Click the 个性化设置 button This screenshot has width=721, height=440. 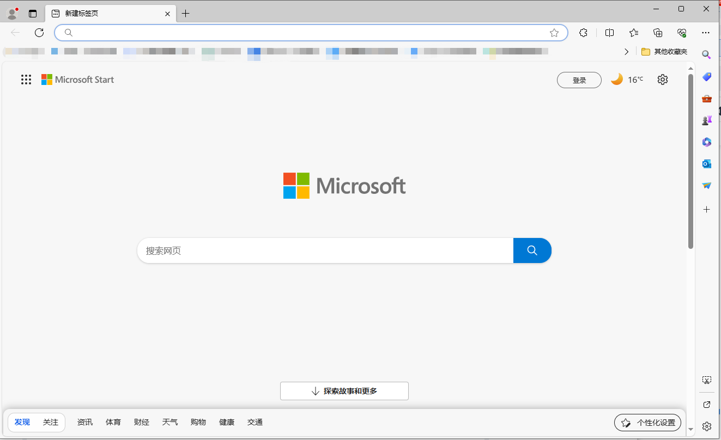[x=647, y=423]
